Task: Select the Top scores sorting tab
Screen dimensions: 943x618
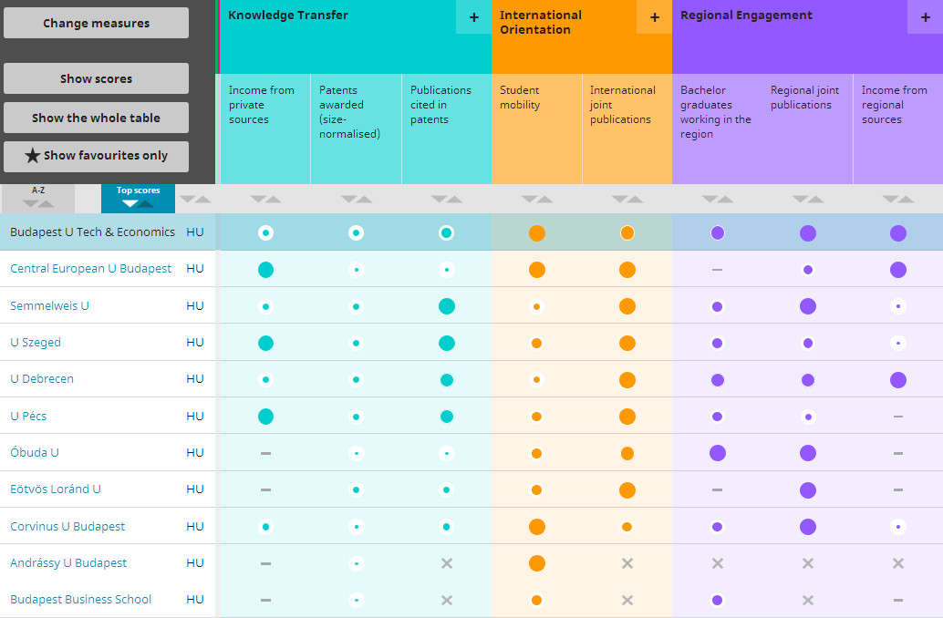Action: coord(139,199)
